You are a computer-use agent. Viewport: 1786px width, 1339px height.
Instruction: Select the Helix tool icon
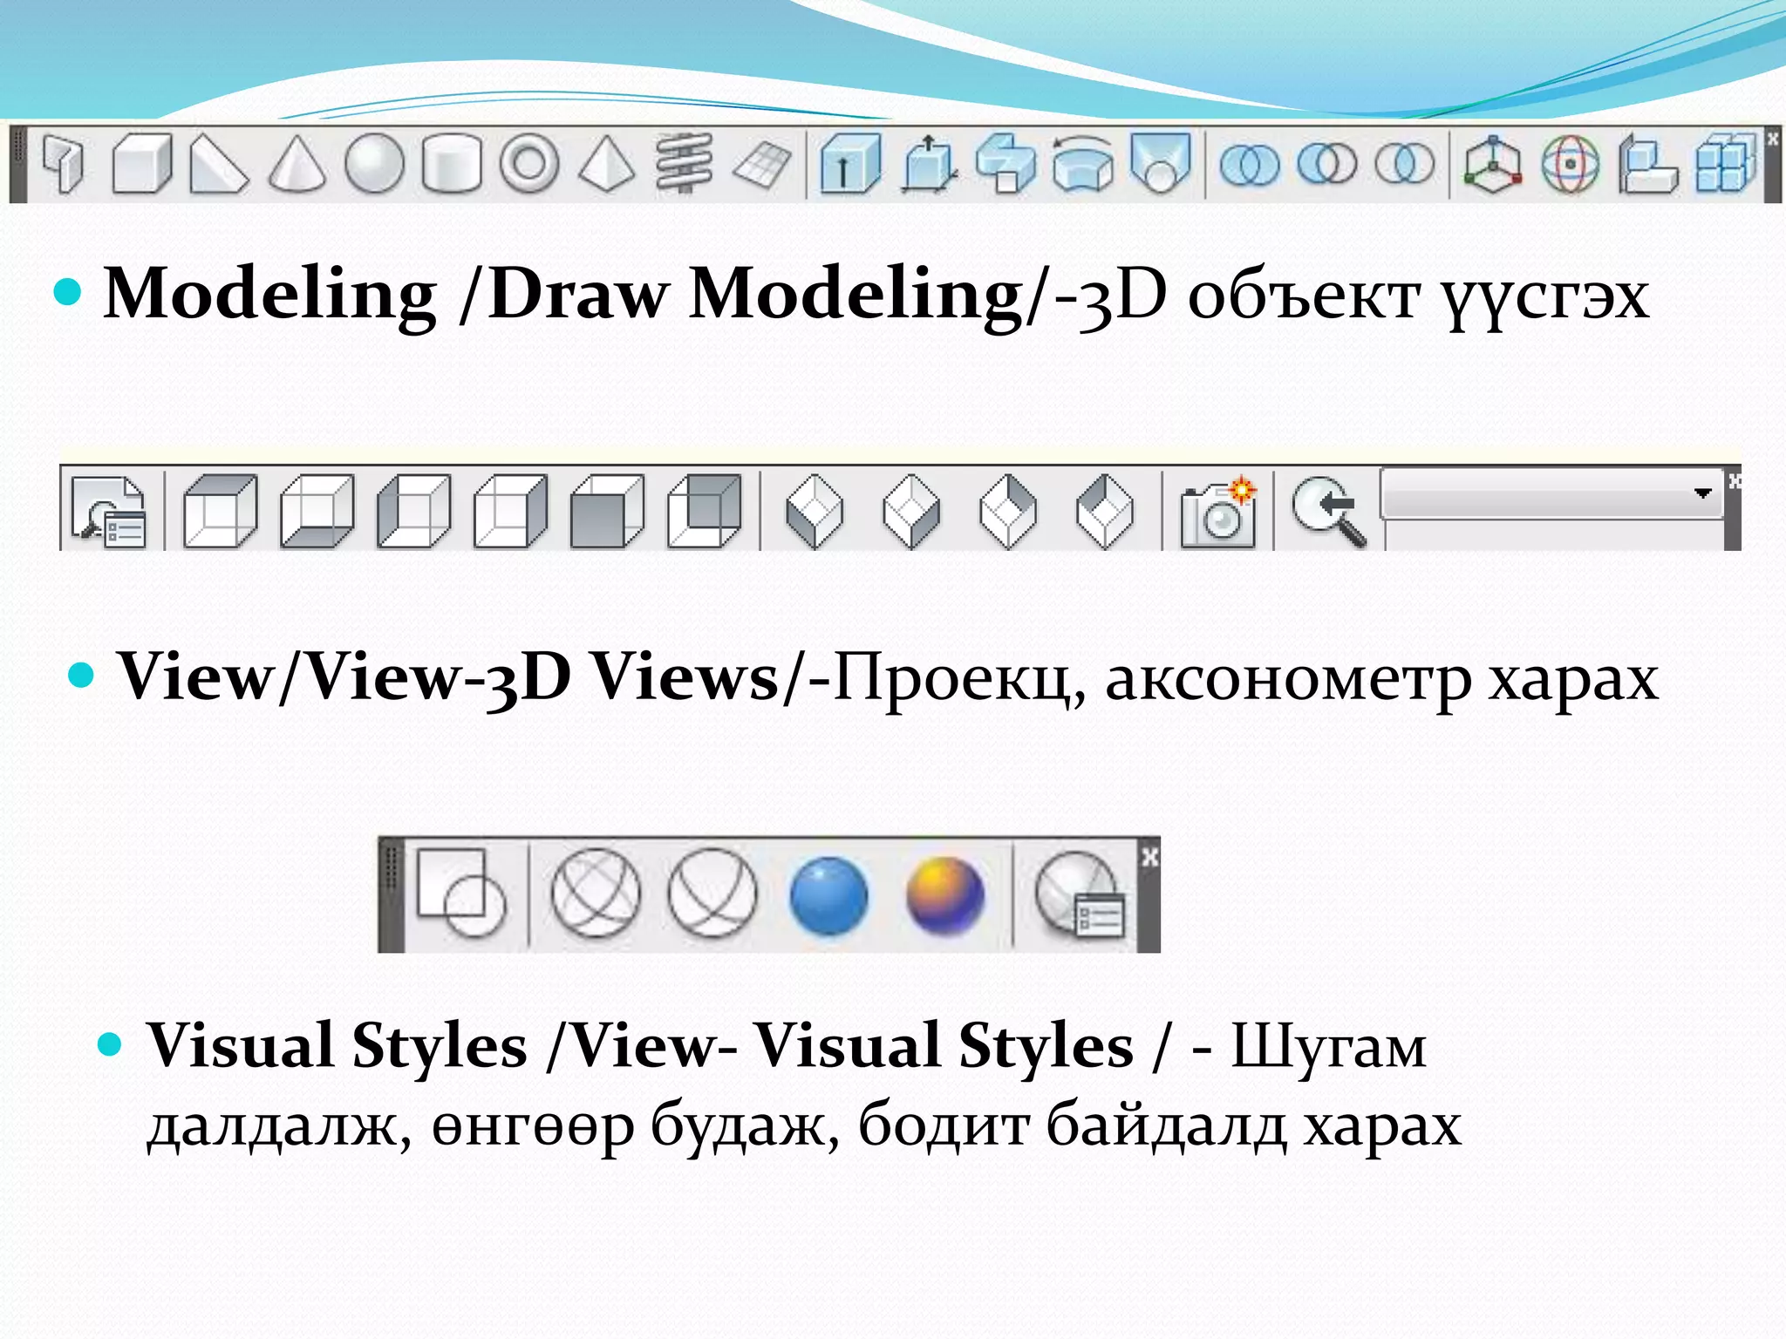685,164
